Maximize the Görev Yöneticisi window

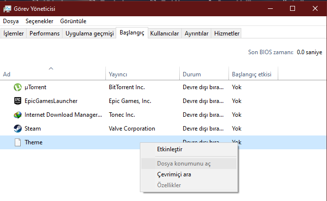coord(293,8)
